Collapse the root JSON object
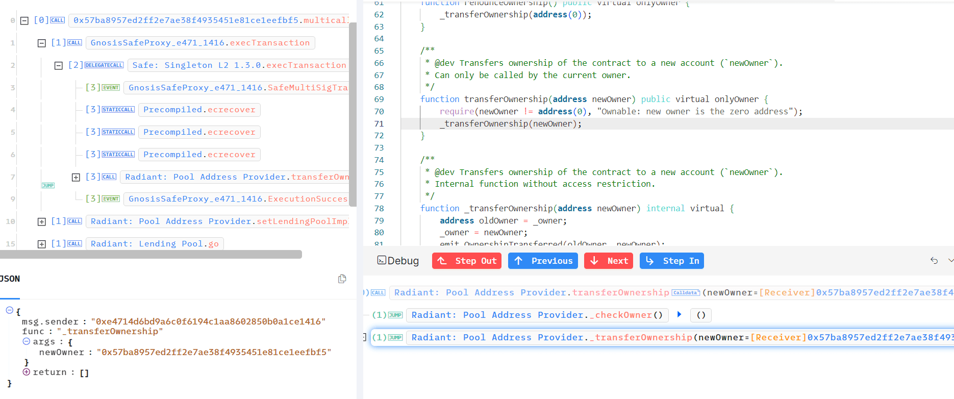This screenshot has width=954, height=399. [x=9, y=310]
